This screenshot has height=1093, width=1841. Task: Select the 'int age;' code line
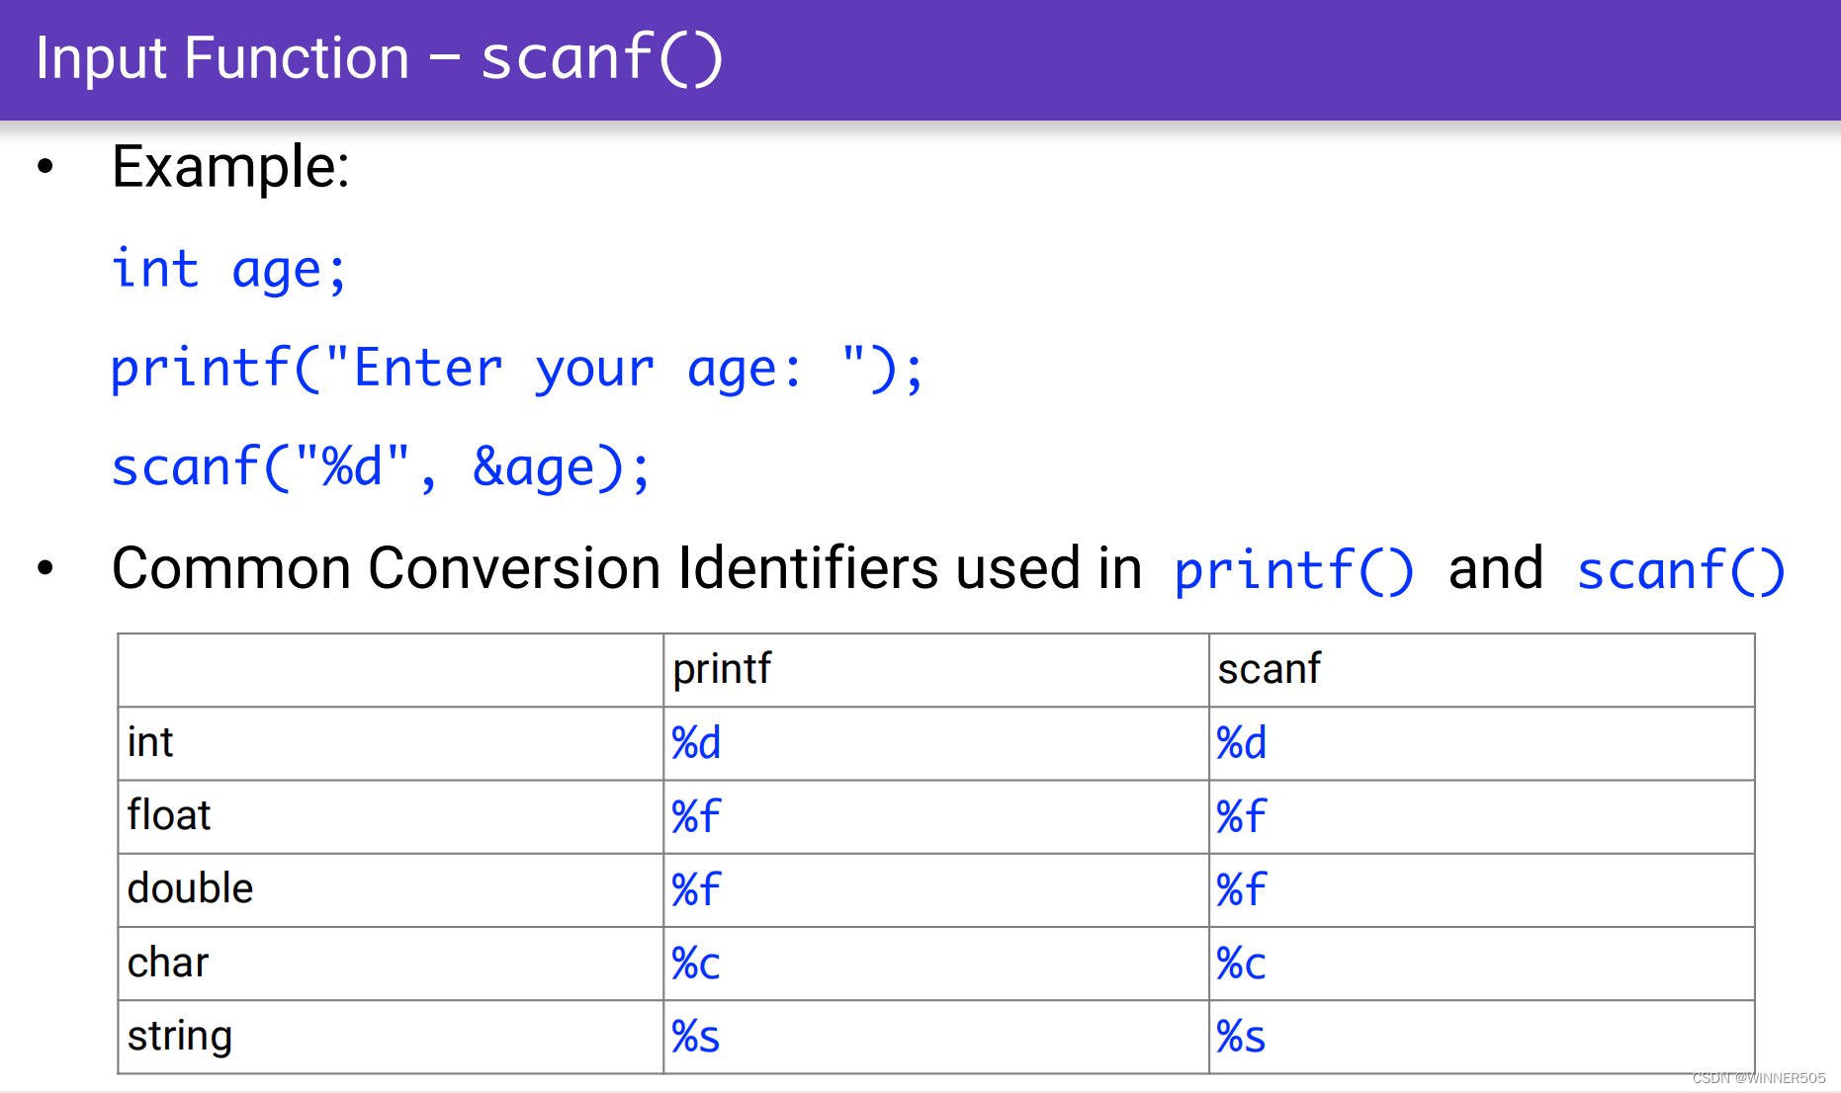click(x=229, y=270)
